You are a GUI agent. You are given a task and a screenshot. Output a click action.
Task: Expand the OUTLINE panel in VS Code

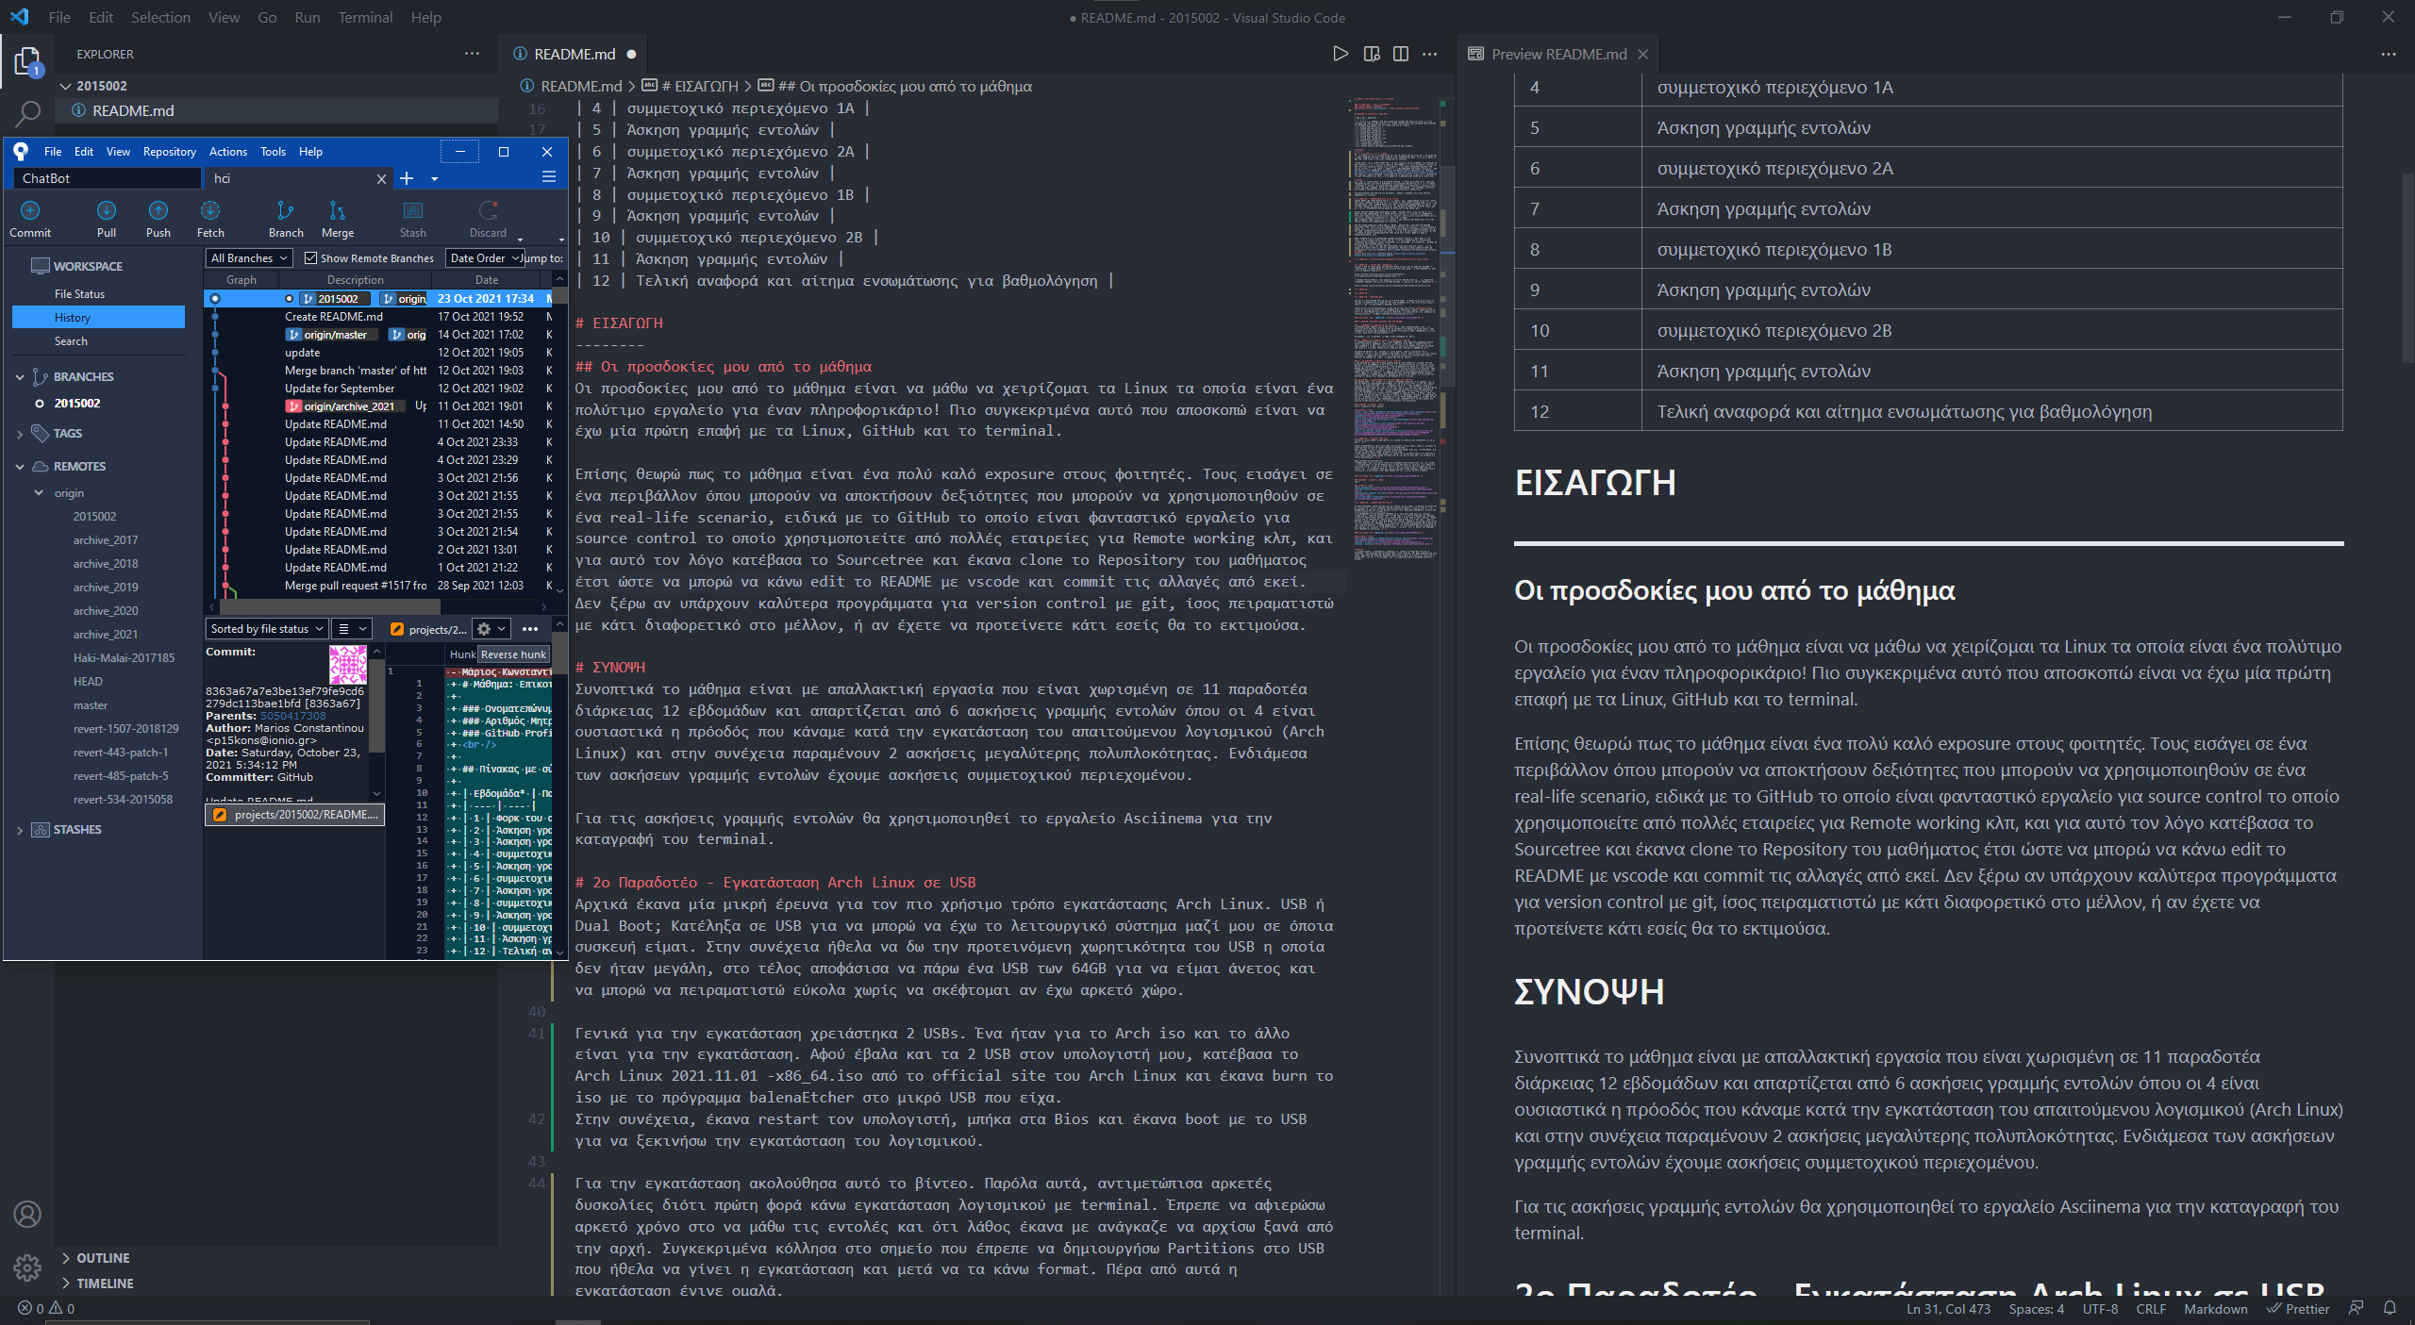click(x=103, y=1258)
